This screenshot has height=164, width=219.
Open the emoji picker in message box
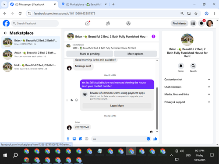coord(148,139)
